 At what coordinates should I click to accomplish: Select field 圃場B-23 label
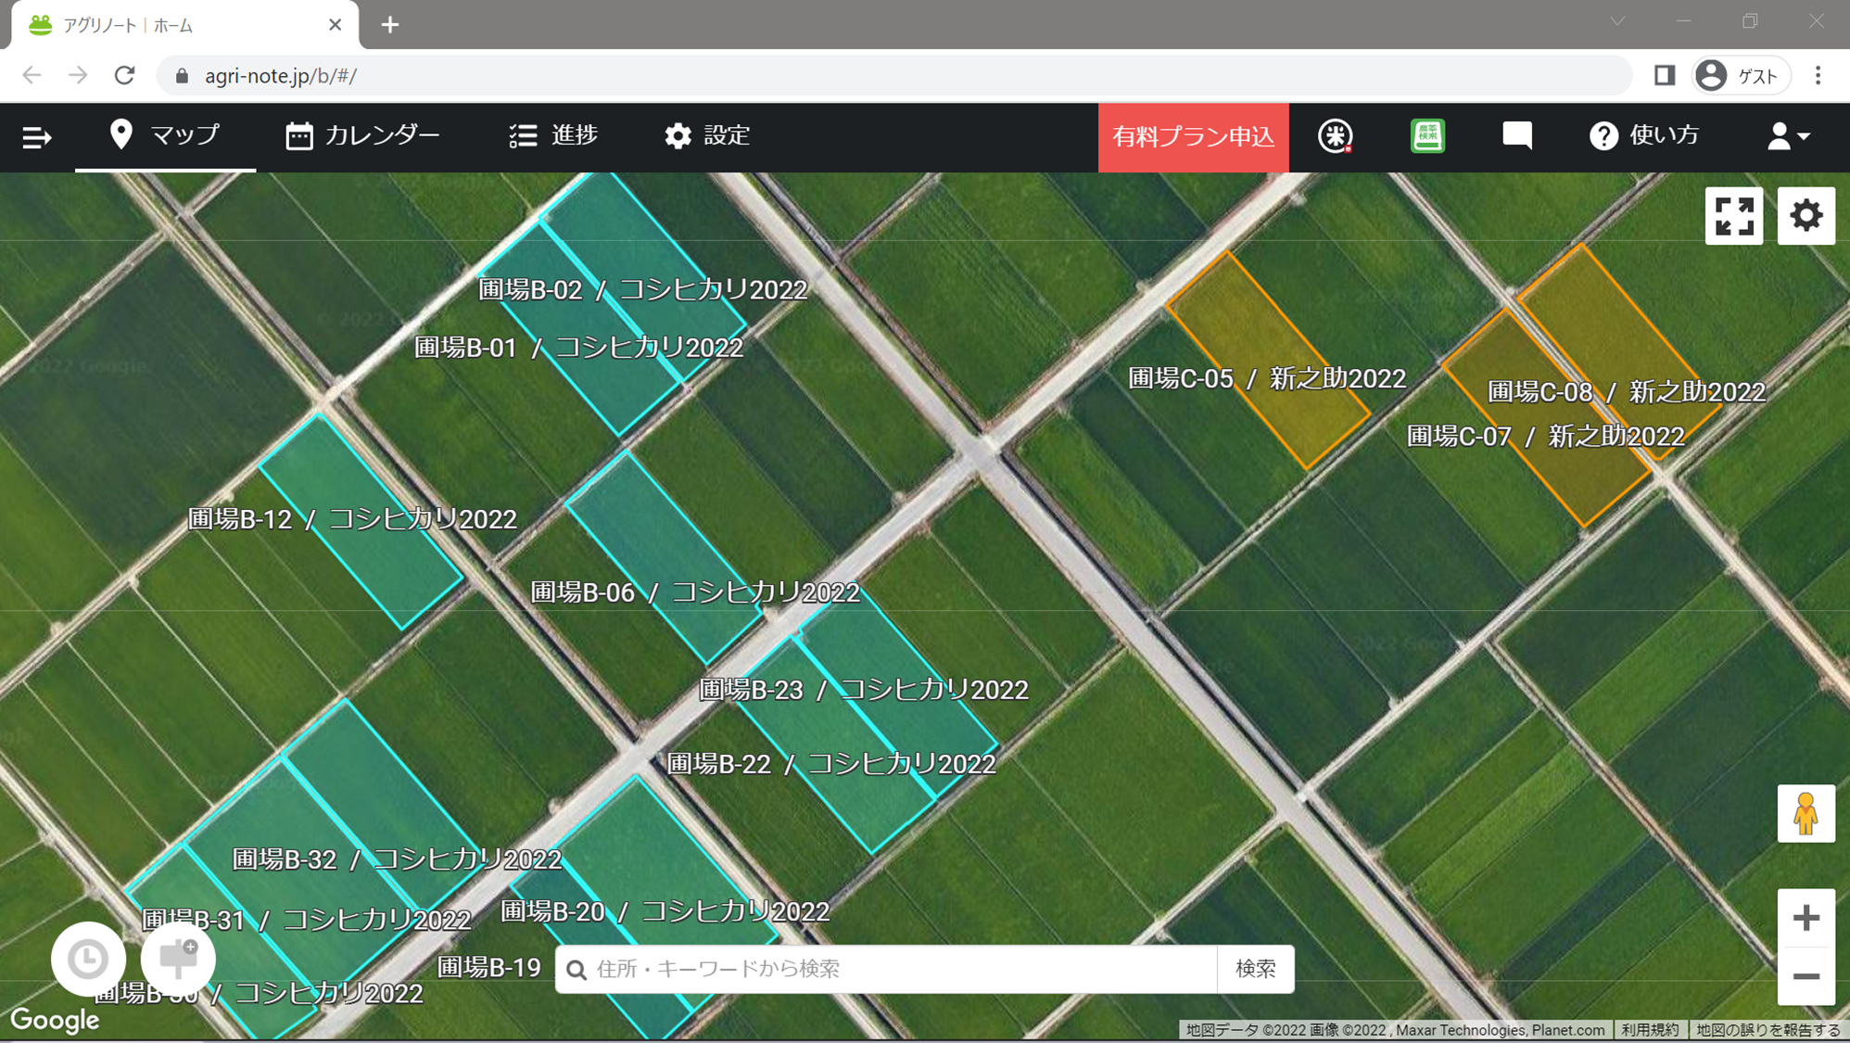[x=864, y=690]
